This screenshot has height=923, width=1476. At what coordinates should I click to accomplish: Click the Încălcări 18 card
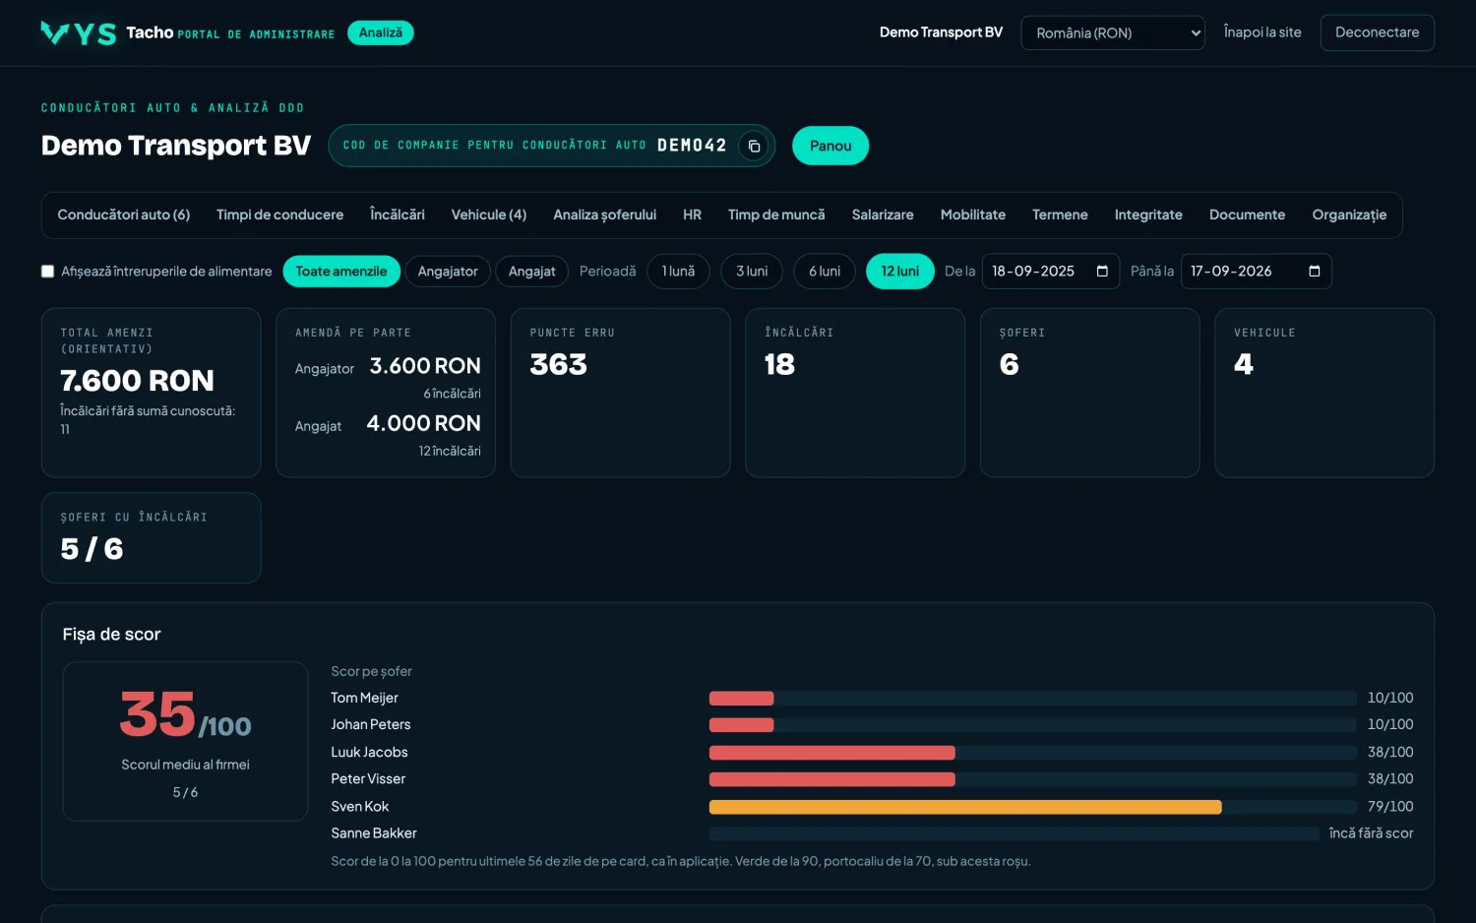[x=855, y=393]
